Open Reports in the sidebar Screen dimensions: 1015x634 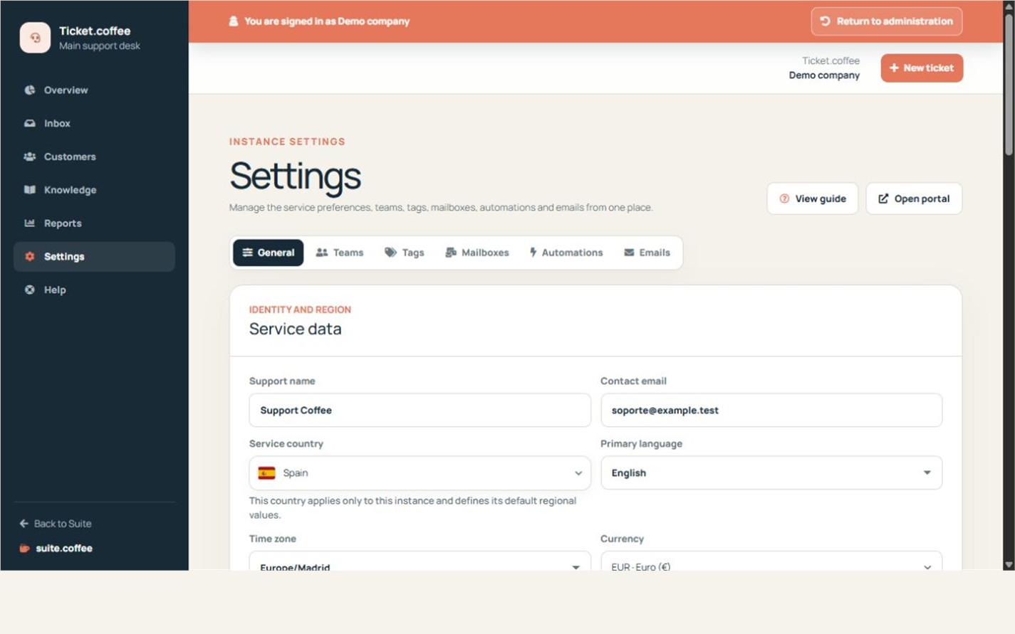[x=94, y=223]
